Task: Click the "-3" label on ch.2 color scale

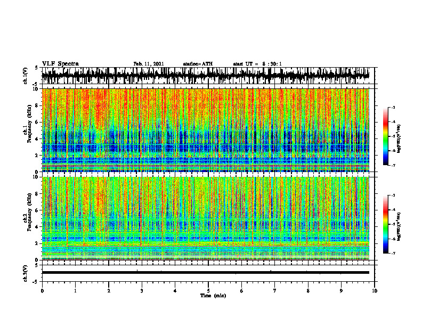Action: [x=393, y=195]
